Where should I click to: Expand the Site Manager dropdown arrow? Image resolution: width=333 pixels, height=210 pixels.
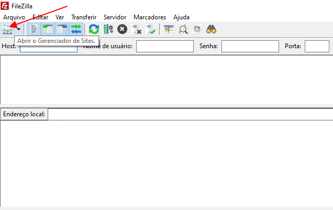pos(19,29)
